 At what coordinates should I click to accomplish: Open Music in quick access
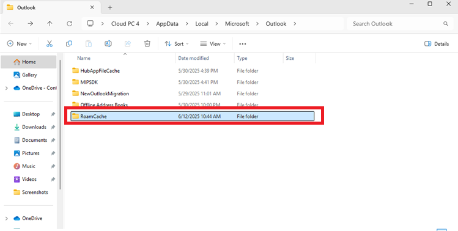24,166
